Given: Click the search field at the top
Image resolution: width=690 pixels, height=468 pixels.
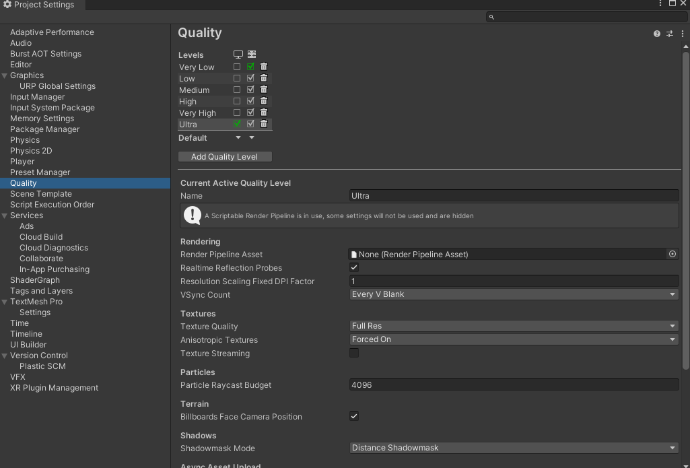Looking at the screenshot, I should [x=584, y=17].
